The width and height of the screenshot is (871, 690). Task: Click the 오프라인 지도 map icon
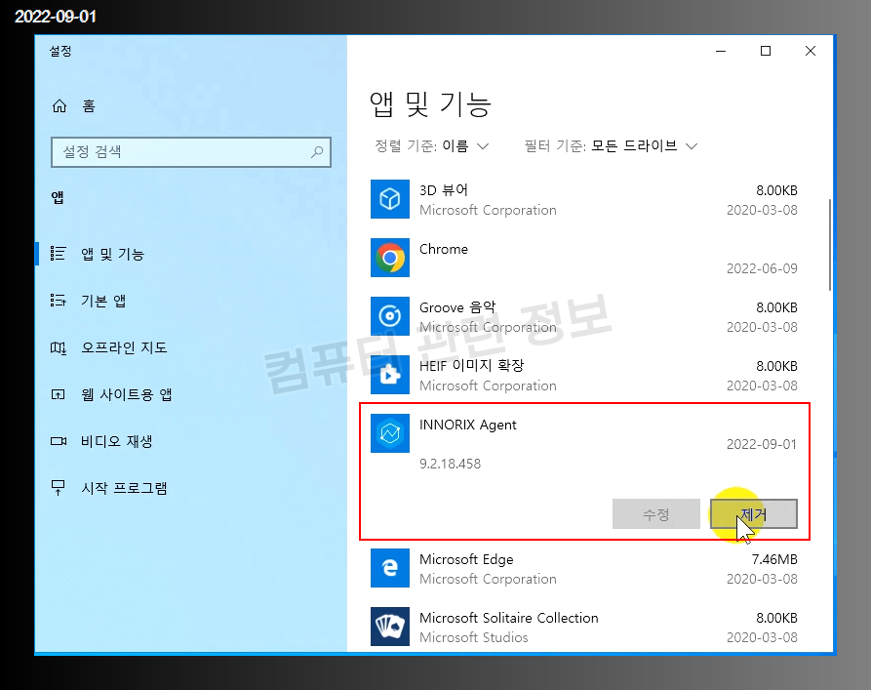[59, 348]
